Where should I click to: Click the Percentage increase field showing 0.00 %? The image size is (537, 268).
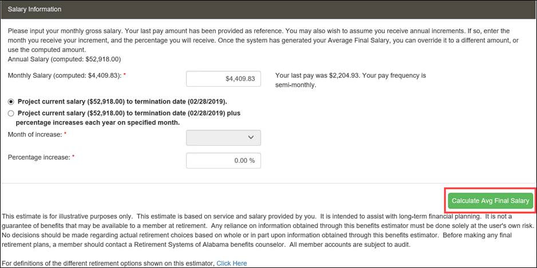[223, 161]
